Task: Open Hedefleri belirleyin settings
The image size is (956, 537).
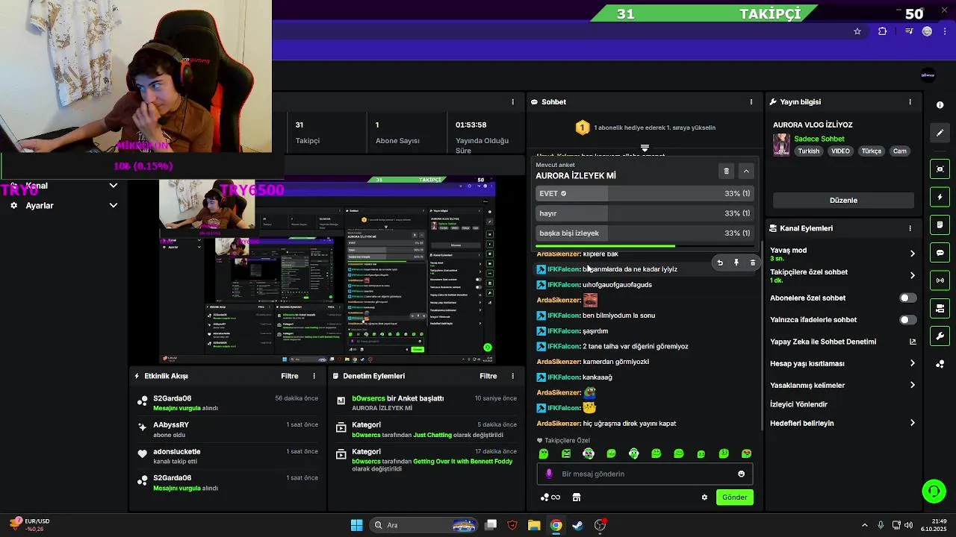Action: [842, 423]
